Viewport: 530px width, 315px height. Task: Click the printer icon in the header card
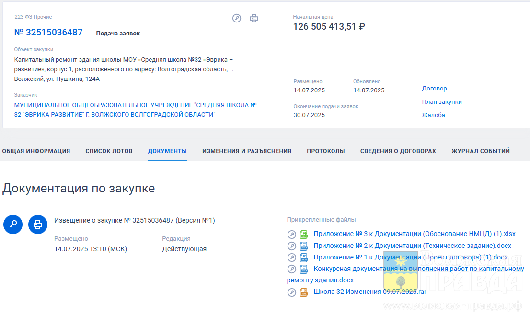(254, 18)
